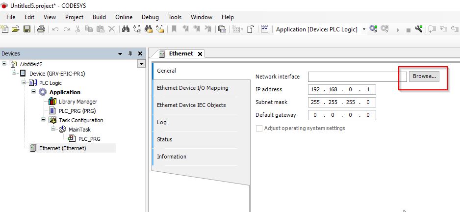Open the File menu
Image resolution: width=460 pixels, height=212 pixels.
(11, 17)
